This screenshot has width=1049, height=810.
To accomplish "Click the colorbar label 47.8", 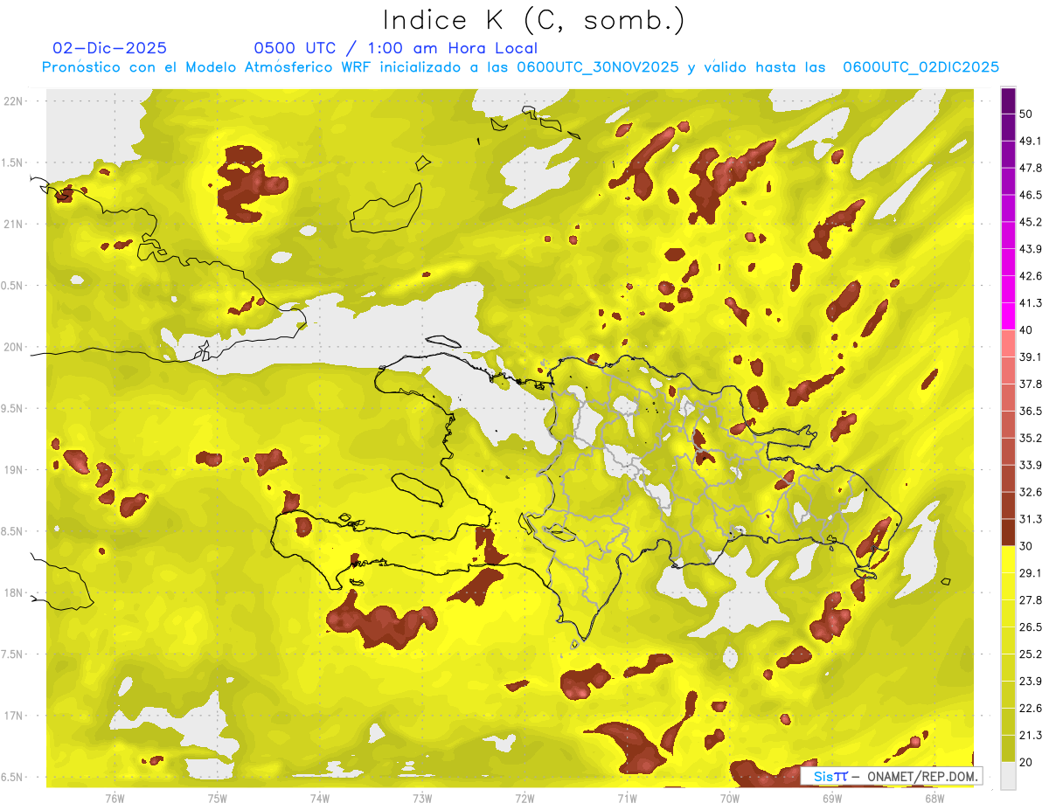I will (1031, 168).
